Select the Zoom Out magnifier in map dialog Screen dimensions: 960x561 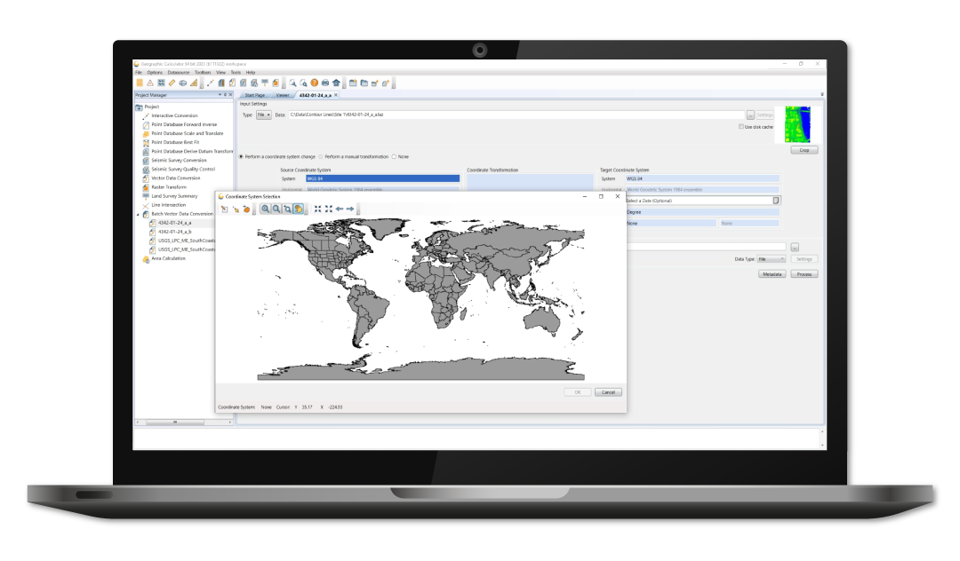[276, 209]
